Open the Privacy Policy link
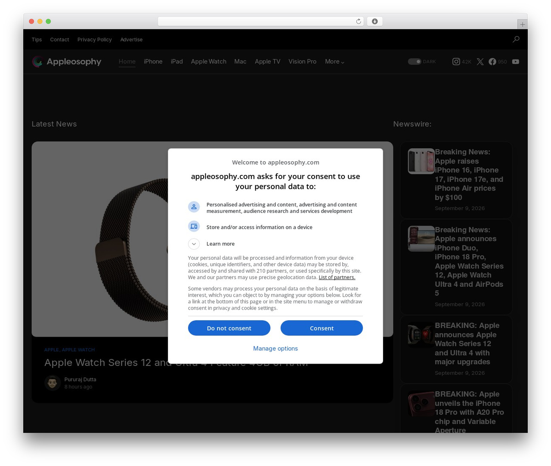 pyautogui.click(x=95, y=40)
